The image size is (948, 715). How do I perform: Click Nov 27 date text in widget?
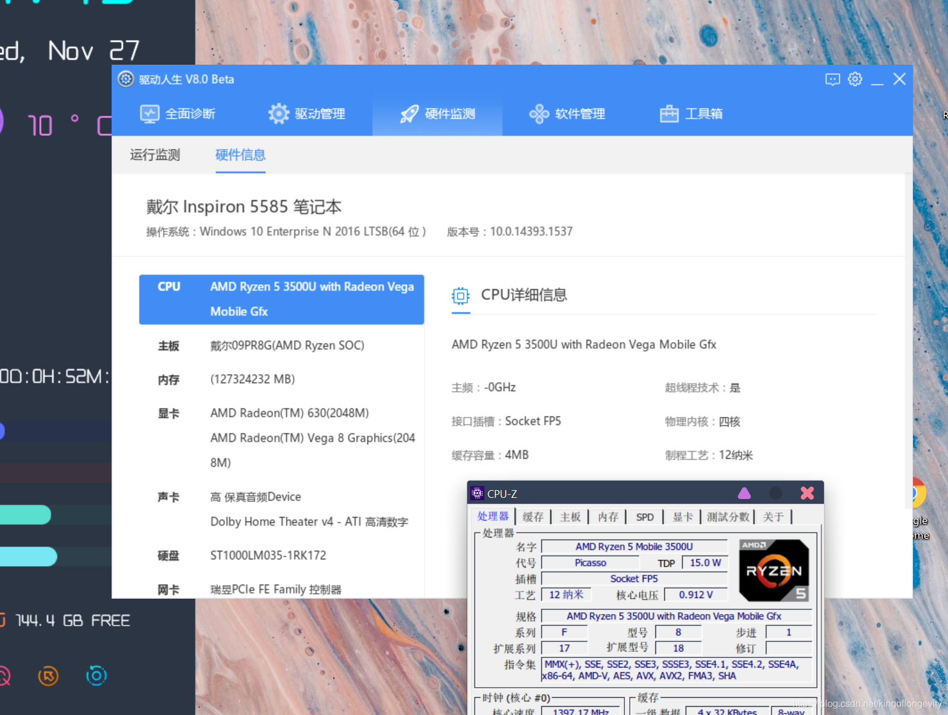point(93,51)
